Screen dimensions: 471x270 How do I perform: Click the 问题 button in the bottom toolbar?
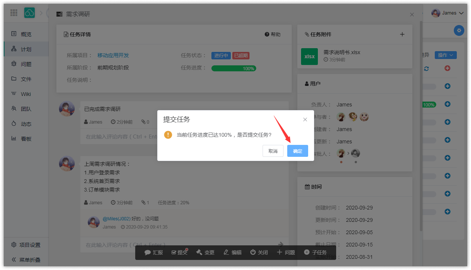pyautogui.click(x=286, y=252)
